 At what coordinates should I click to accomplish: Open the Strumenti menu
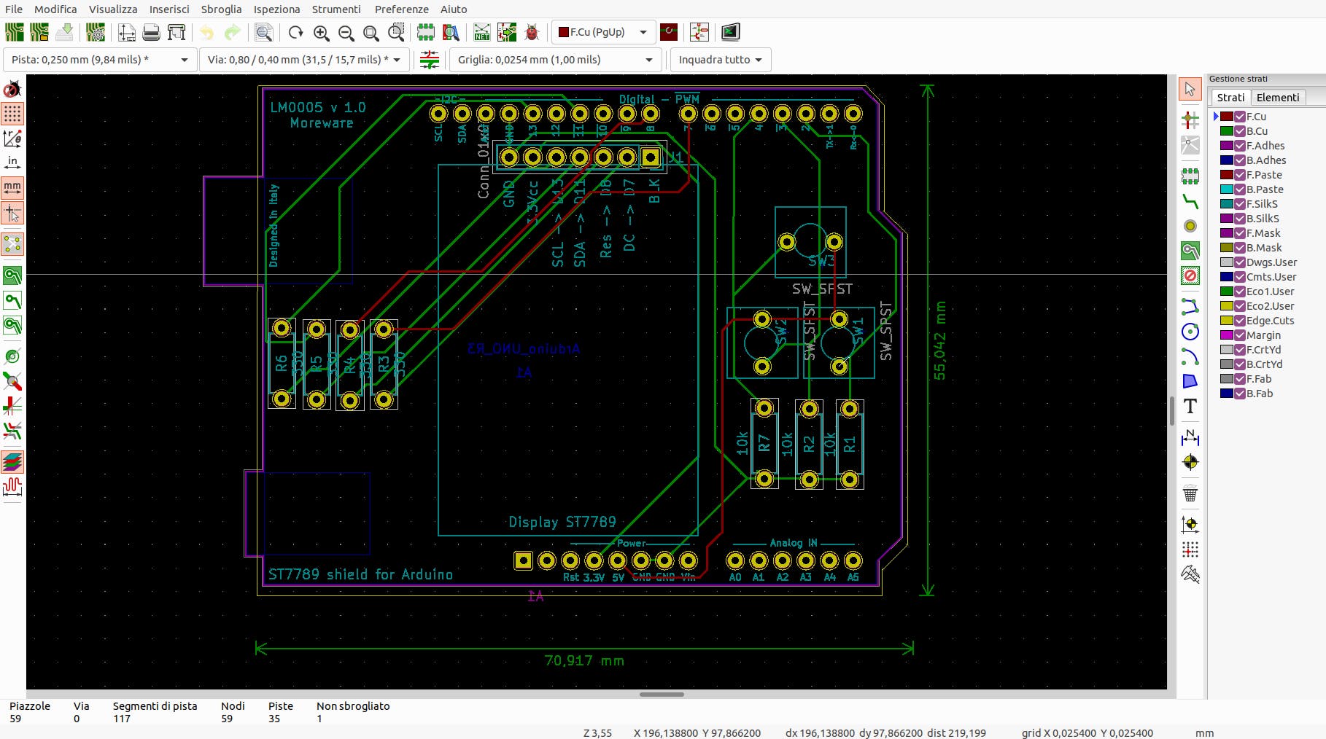pos(336,9)
